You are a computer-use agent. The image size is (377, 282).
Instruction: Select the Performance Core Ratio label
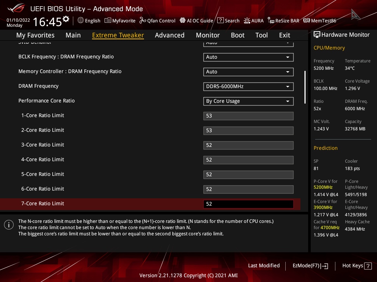tap(47, 101)
